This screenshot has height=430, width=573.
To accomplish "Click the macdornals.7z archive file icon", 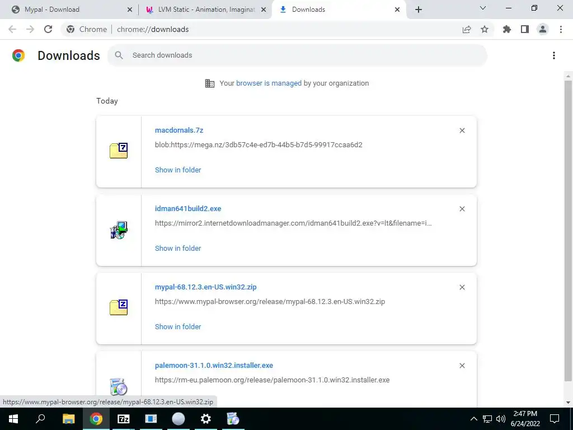I will pos(119,151).
